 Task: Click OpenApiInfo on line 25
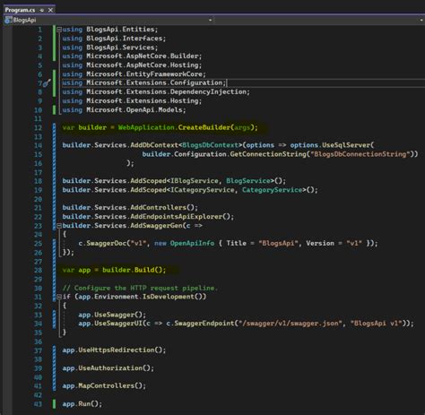(192, 243)
